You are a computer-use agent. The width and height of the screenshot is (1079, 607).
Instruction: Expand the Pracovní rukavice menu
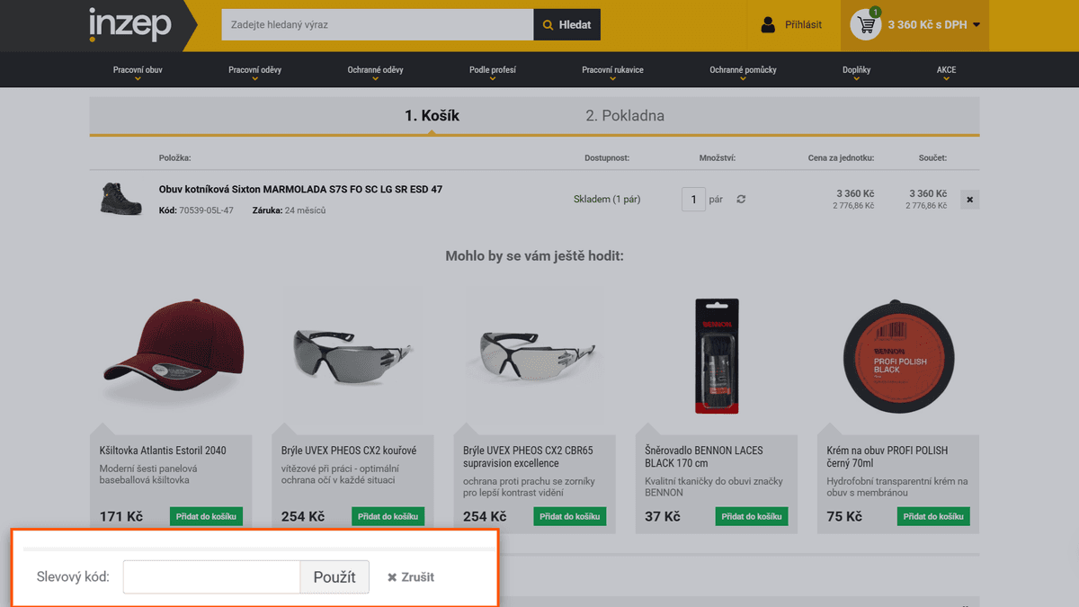tap(612, 70)
